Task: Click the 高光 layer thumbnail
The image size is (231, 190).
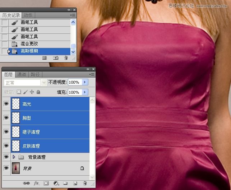Action: point(16,104)
